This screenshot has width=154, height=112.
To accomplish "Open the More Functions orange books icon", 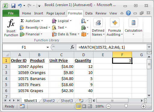I will tap(84, 34).
